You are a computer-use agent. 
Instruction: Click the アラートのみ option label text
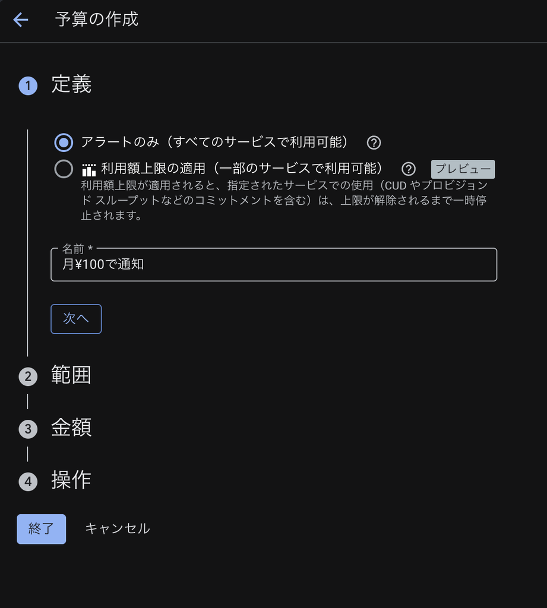214,142
